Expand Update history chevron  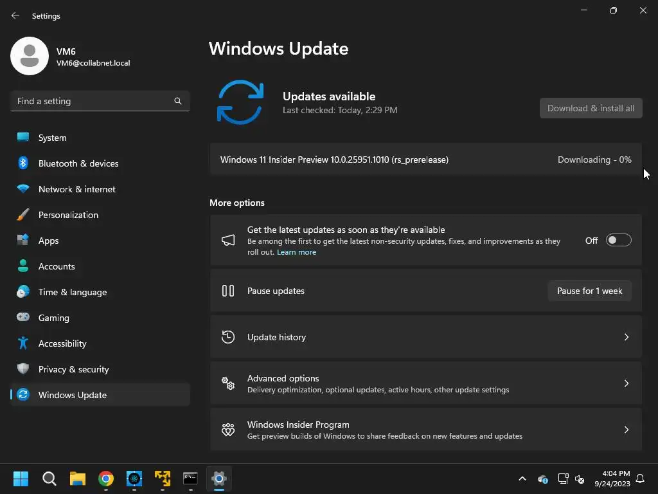point(626,337)
